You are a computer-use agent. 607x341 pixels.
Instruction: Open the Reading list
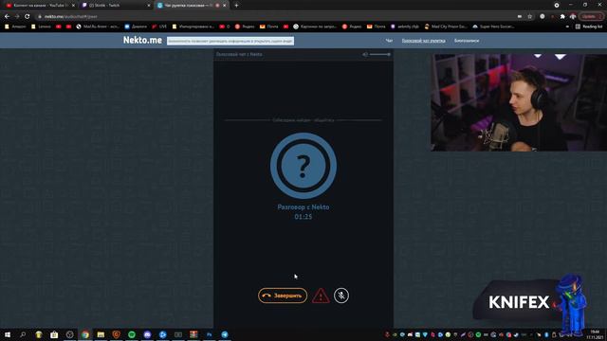tap(589, 27)
